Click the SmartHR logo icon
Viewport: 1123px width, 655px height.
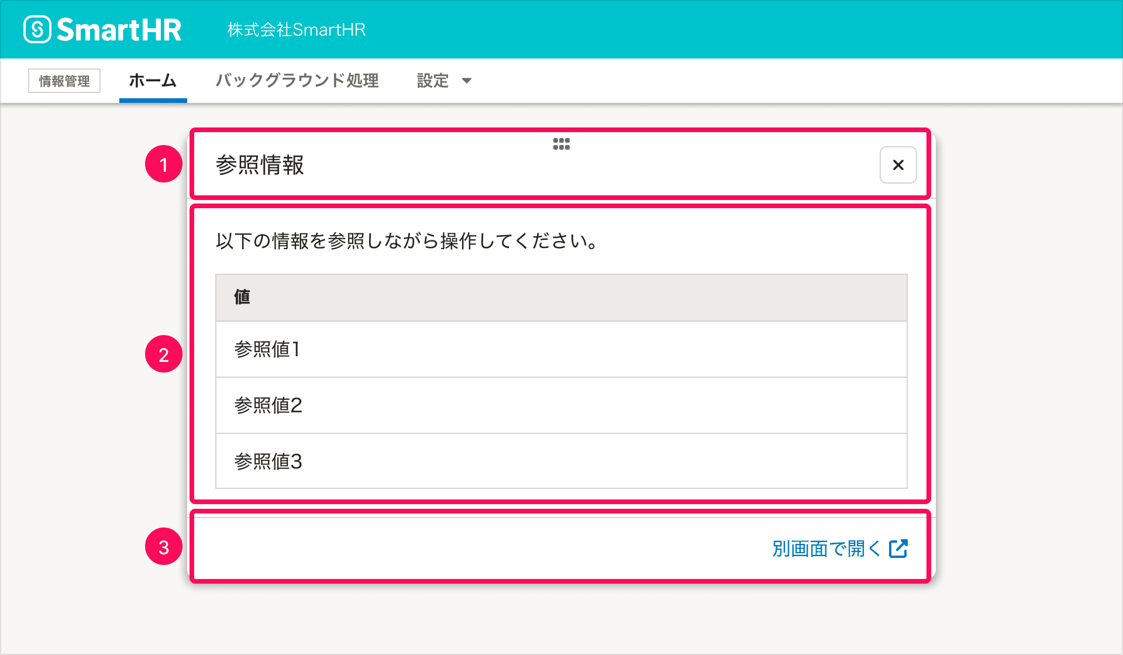(36, 29)
